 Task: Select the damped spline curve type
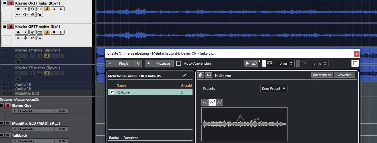pos(212,102)
